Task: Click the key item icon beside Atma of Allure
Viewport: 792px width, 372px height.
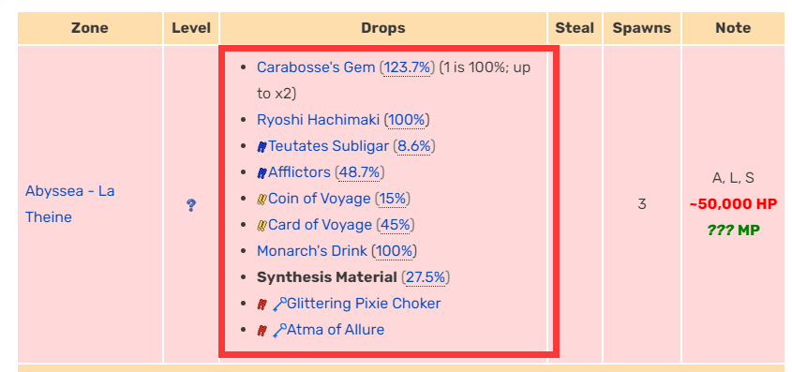Action: click(x=279, y=330)
